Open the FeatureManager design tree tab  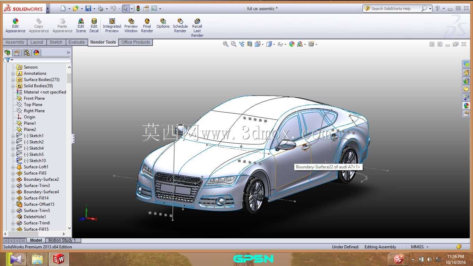(7, 53)
